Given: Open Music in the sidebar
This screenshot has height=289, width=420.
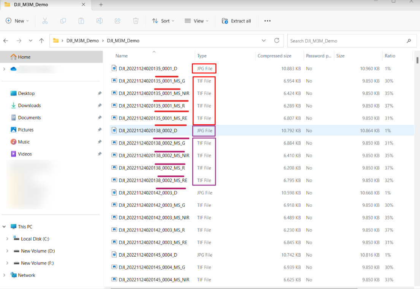Looking at the screenshot, I should pos(24,141).
